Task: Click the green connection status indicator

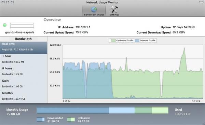Action: (x=5, y=25)
